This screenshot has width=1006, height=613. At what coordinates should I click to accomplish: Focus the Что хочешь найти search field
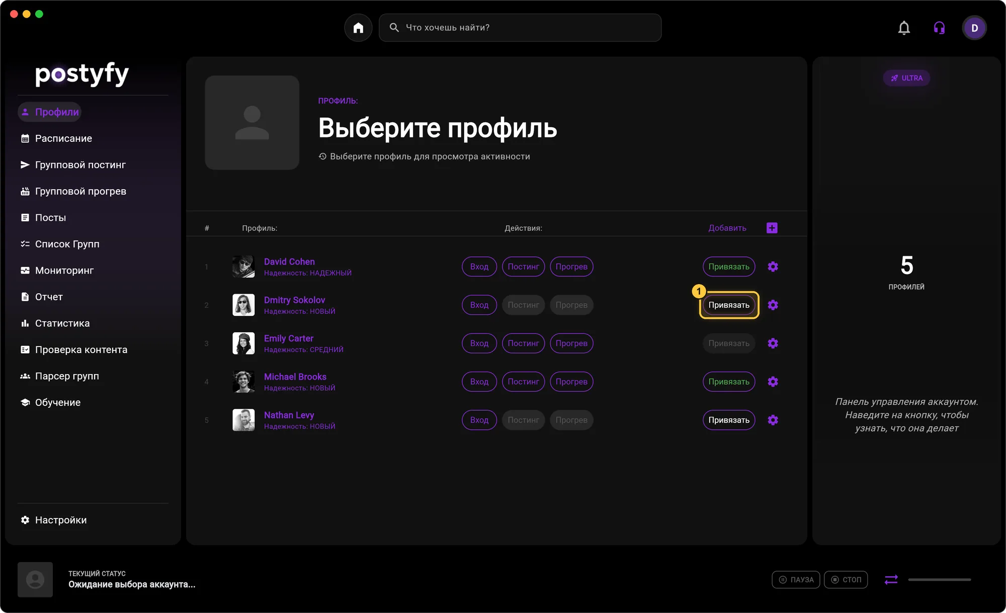pos(520,28)
